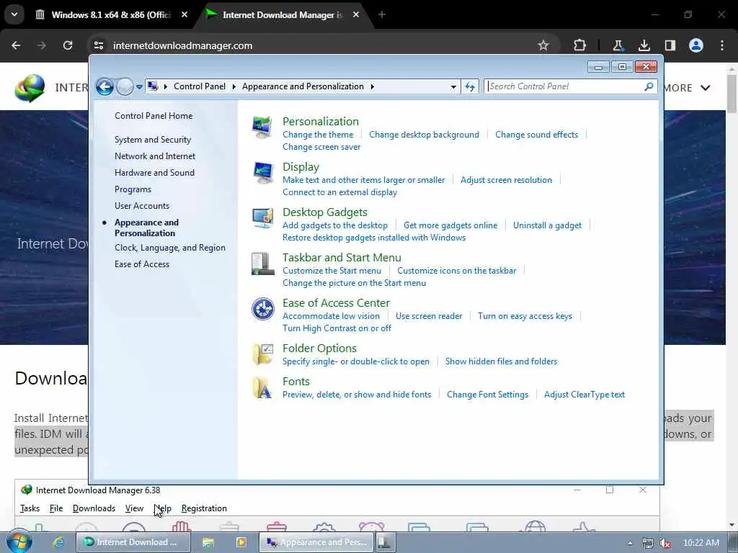The width and height of the screenshot is (738, 553).
Task: Open the address bar history dropdown
Action: (453, 86)
